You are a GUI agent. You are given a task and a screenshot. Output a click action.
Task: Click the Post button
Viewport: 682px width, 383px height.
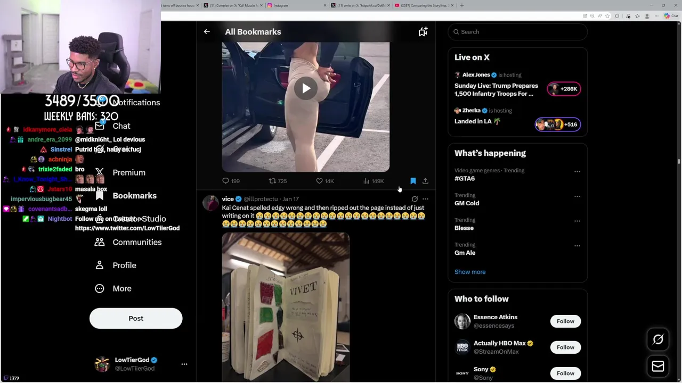(x=136, y=318)
